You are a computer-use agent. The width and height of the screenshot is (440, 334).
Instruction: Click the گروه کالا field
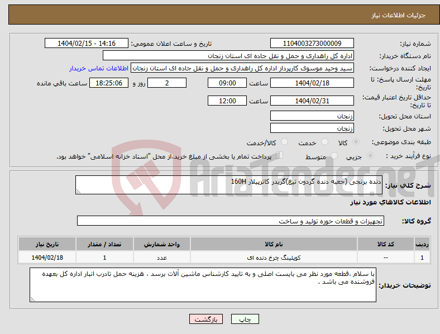coord(231,221)
